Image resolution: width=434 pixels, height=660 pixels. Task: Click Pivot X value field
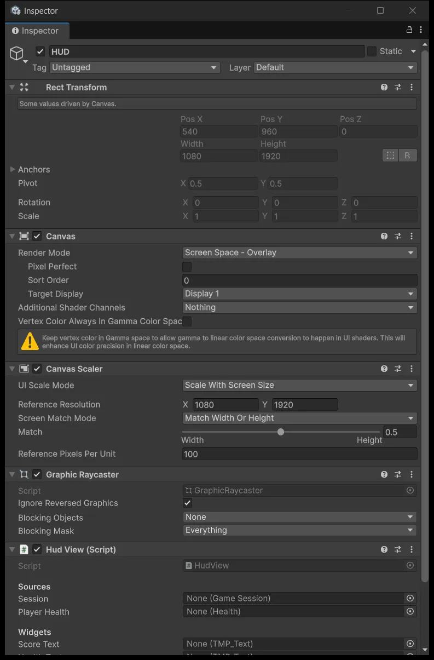[x=223, y=183]
